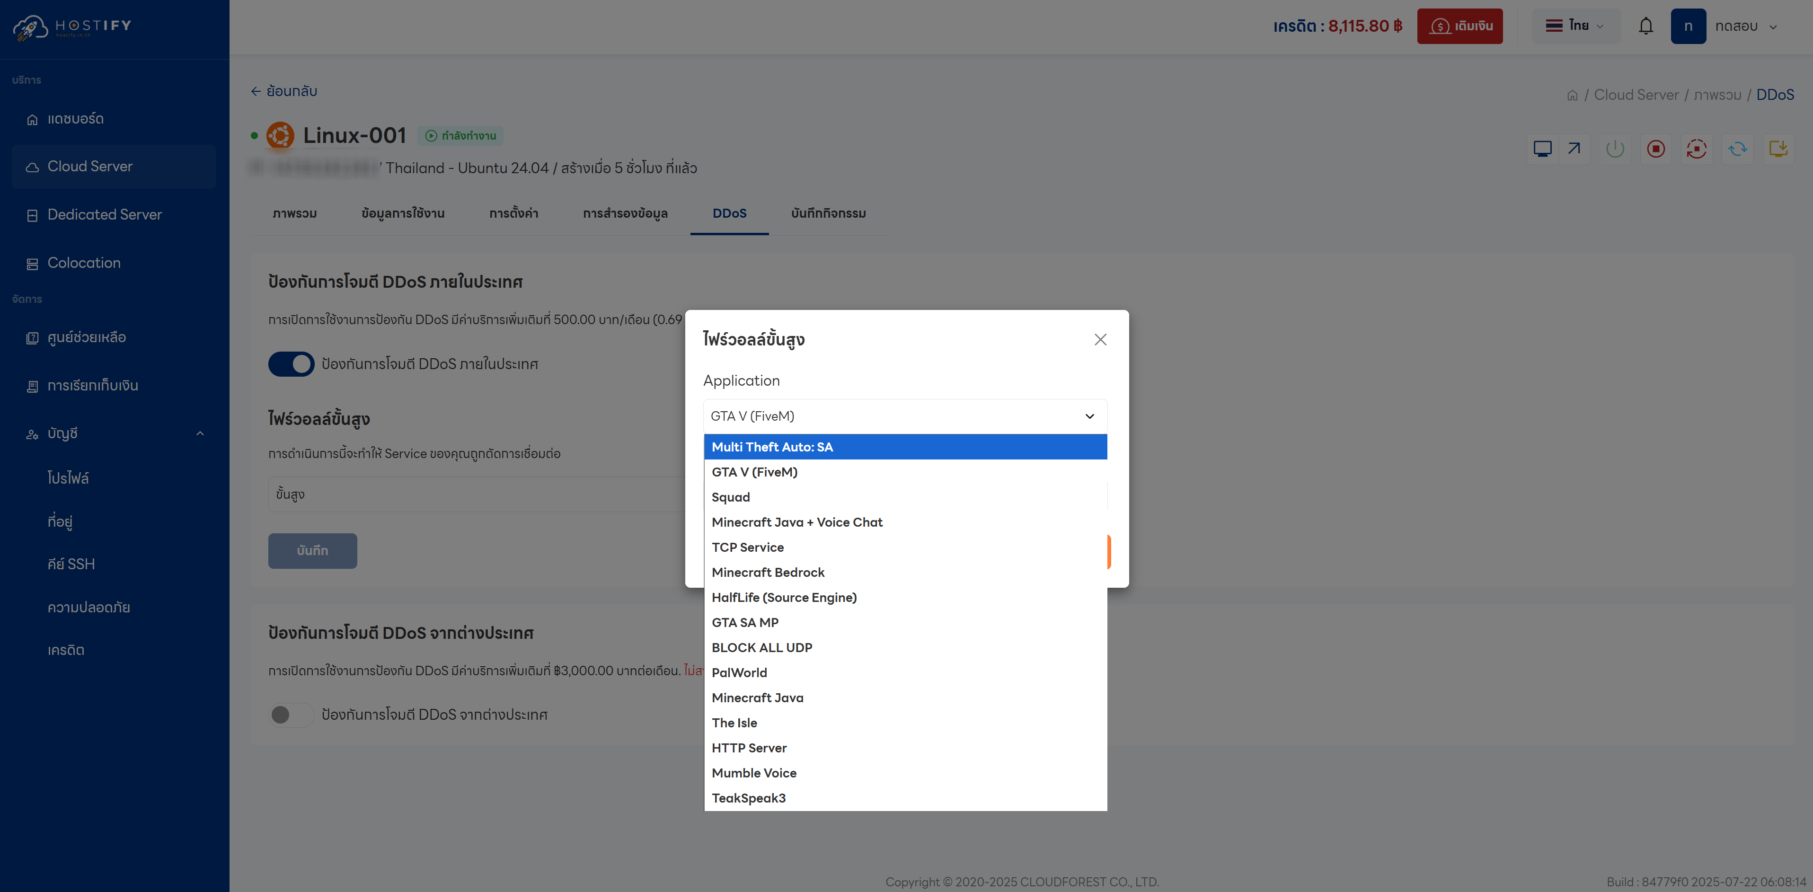
Task: Disable domestic DDoS protection toggle
Action: [291, 364]
